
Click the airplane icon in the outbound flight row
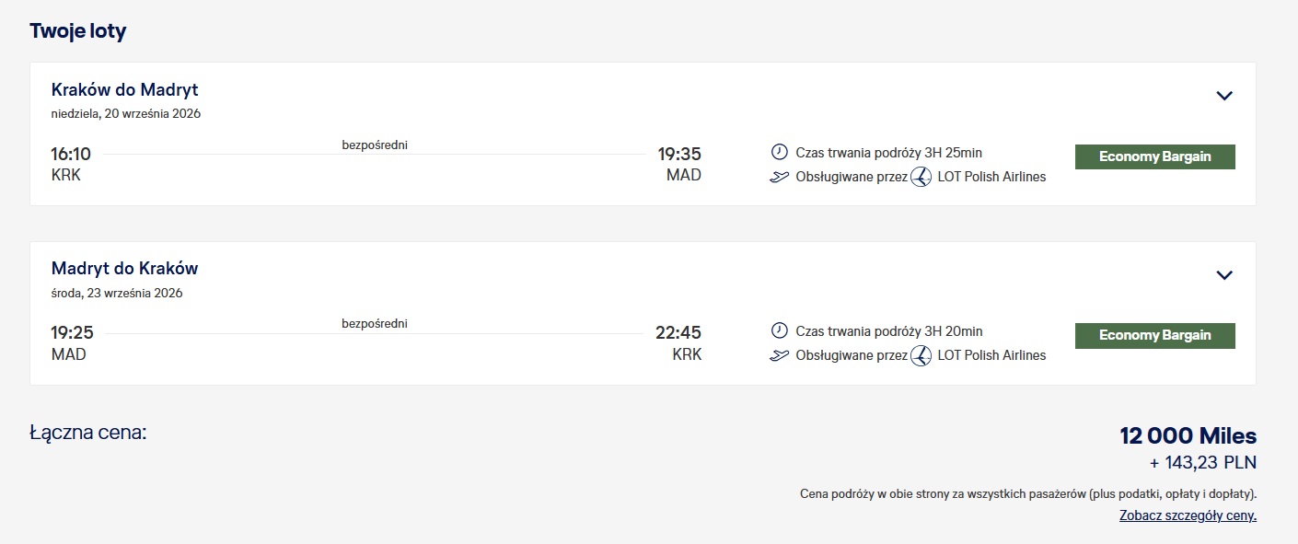point(779,177)
